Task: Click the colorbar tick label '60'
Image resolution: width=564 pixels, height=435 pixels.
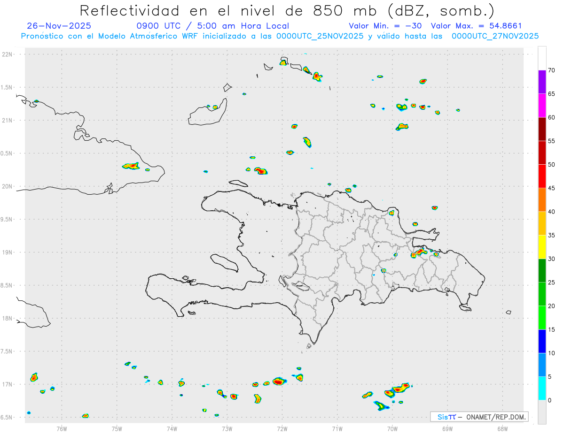Action: (x=551, y=117)
